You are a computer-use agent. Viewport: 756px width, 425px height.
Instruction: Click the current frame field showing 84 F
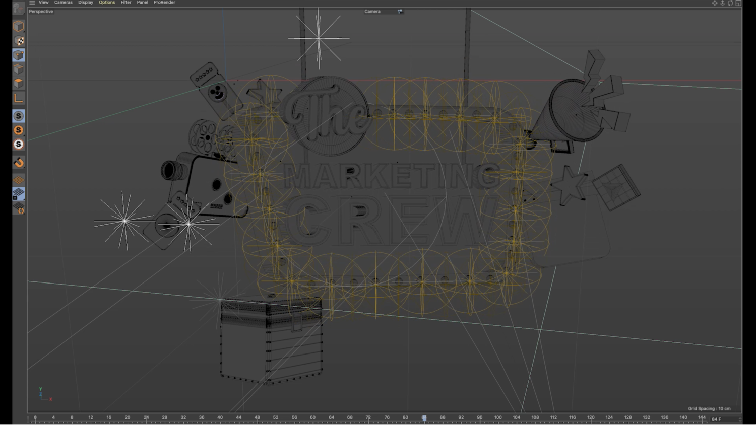(723, 419)
